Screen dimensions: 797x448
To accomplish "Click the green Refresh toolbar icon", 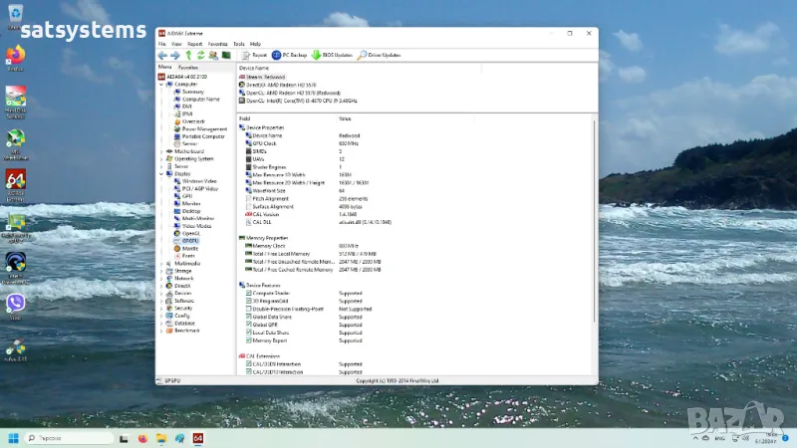I will (200, 56).
